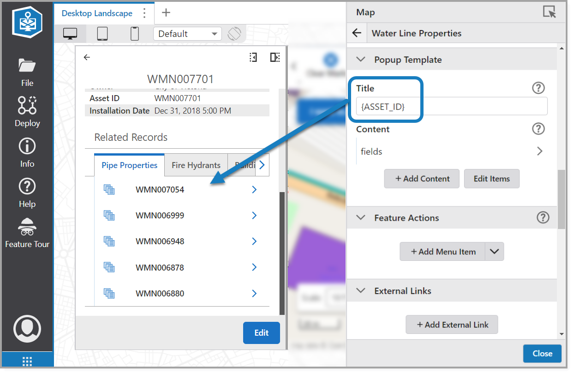Select the WMN006878 record row

tap(182, 267)
